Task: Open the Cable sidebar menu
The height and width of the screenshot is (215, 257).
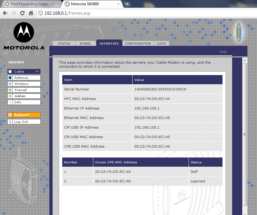Action: [24, 71]
